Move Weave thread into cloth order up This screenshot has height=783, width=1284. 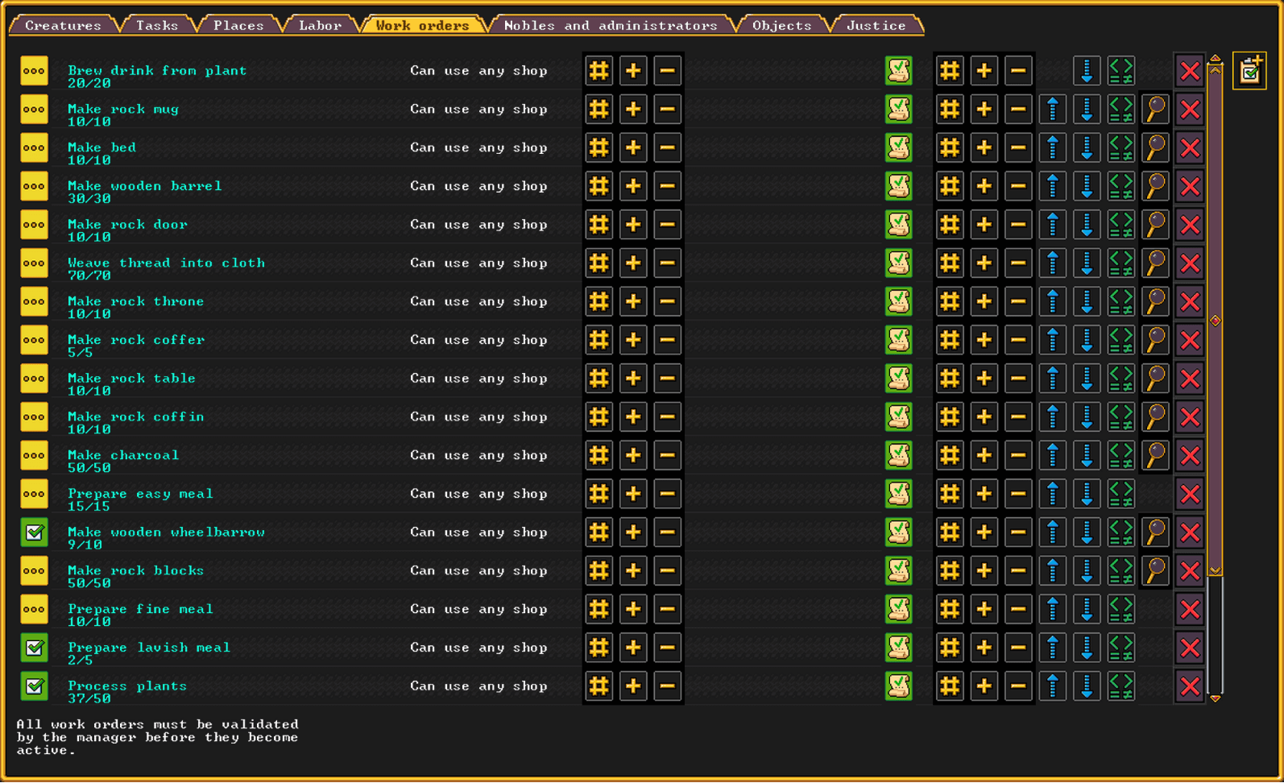(x=1053, y=263)
